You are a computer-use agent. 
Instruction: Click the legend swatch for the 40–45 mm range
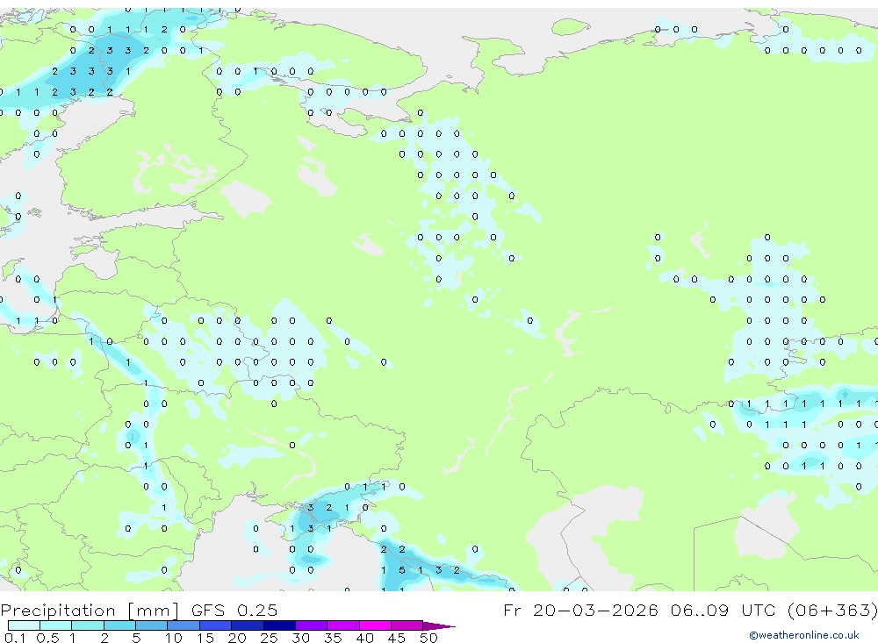pyautogui.click(x=375, y=625)
